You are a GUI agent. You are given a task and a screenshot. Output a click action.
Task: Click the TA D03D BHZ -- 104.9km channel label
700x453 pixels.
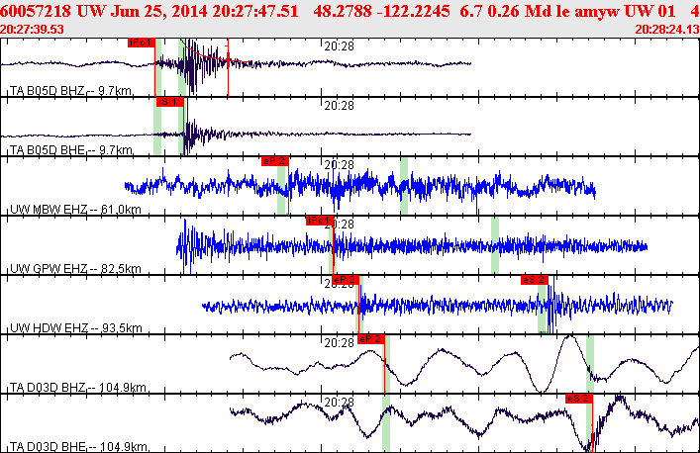[x=78, y=388]
